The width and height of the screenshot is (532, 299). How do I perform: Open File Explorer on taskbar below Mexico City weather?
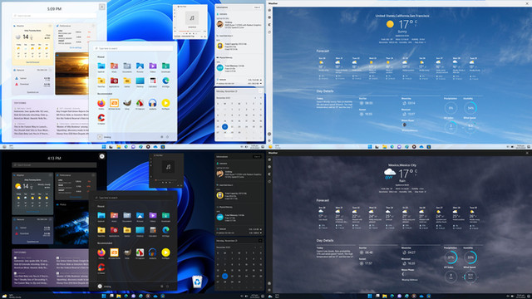click(384, 296)
